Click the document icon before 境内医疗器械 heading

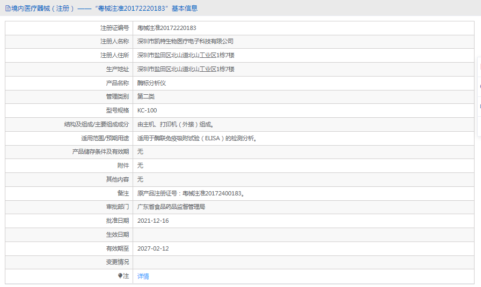pos(8,9)
